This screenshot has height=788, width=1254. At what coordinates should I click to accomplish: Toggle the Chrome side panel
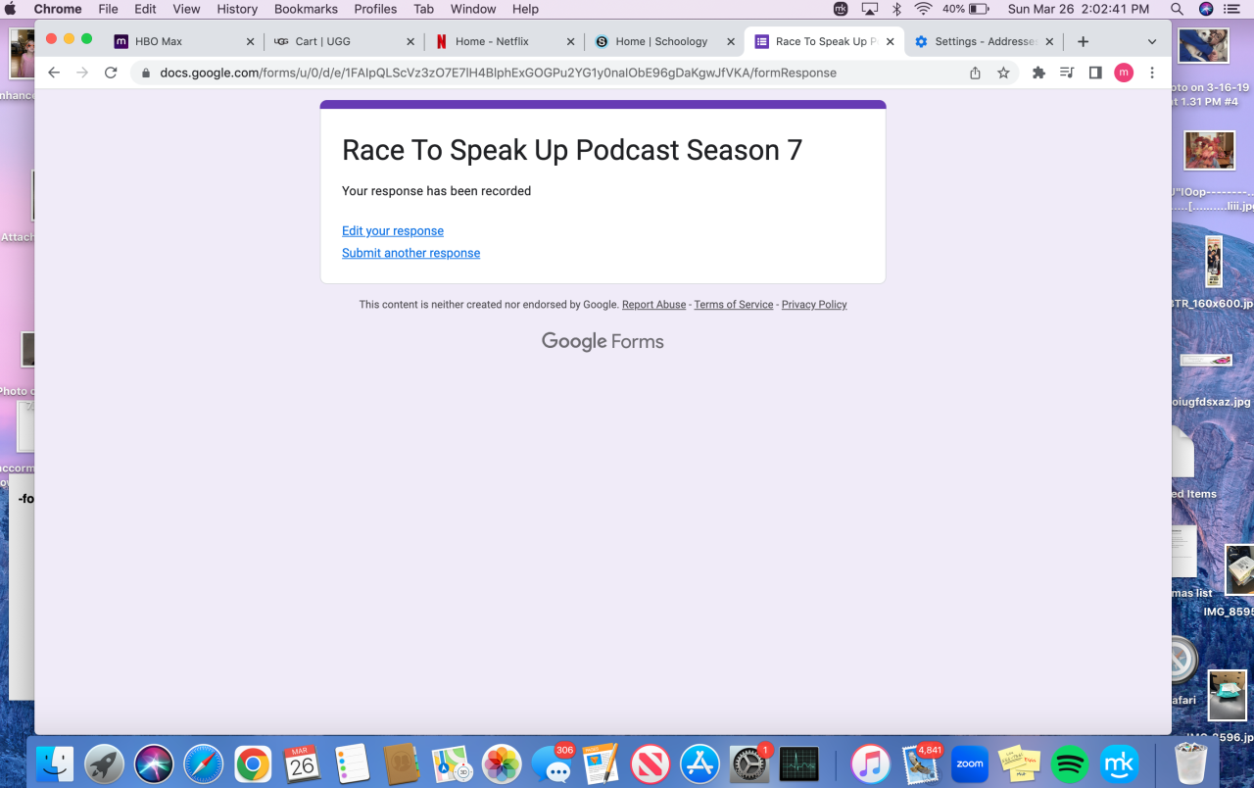click(1095, 73)
